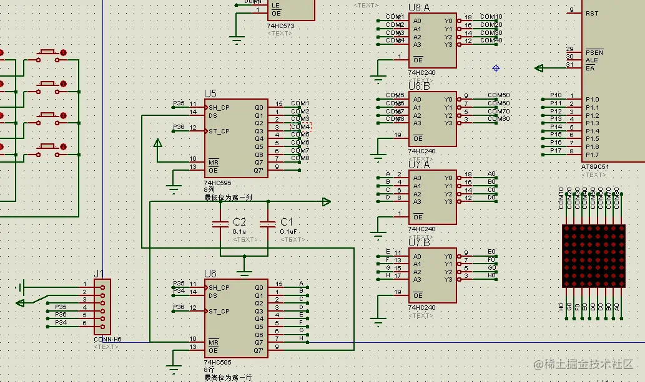Select the U7:B 74HC240 buffer

click(x=432, y=275)
